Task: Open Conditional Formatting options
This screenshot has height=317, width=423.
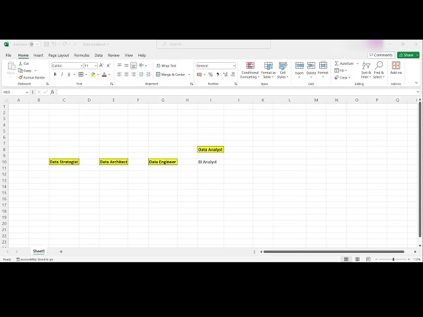Action: click(250, 71)
